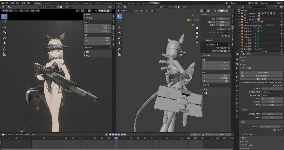284x150 pixels.
Task: Expand the 1616 object tree row
Action: click(239, 22)
